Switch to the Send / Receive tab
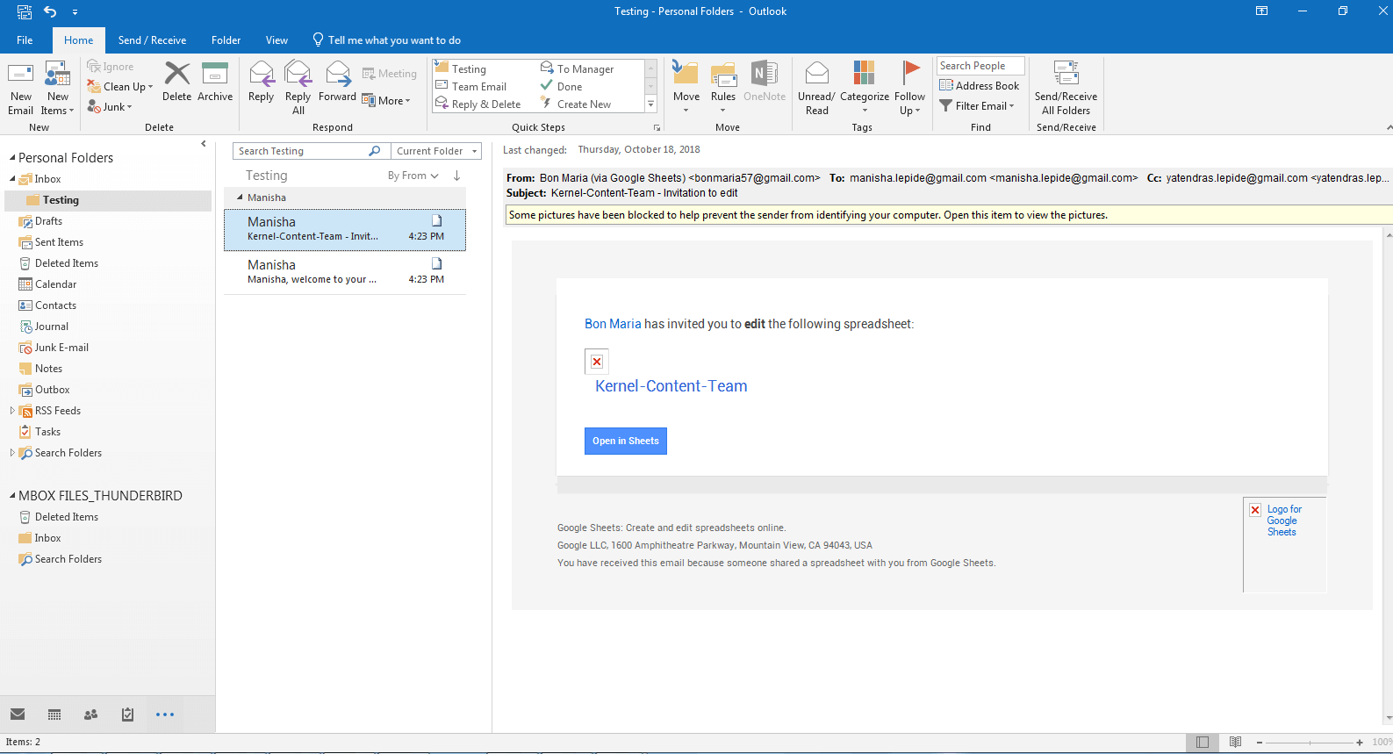This screenshot has width=1393, height=754. tap(152, 40)
